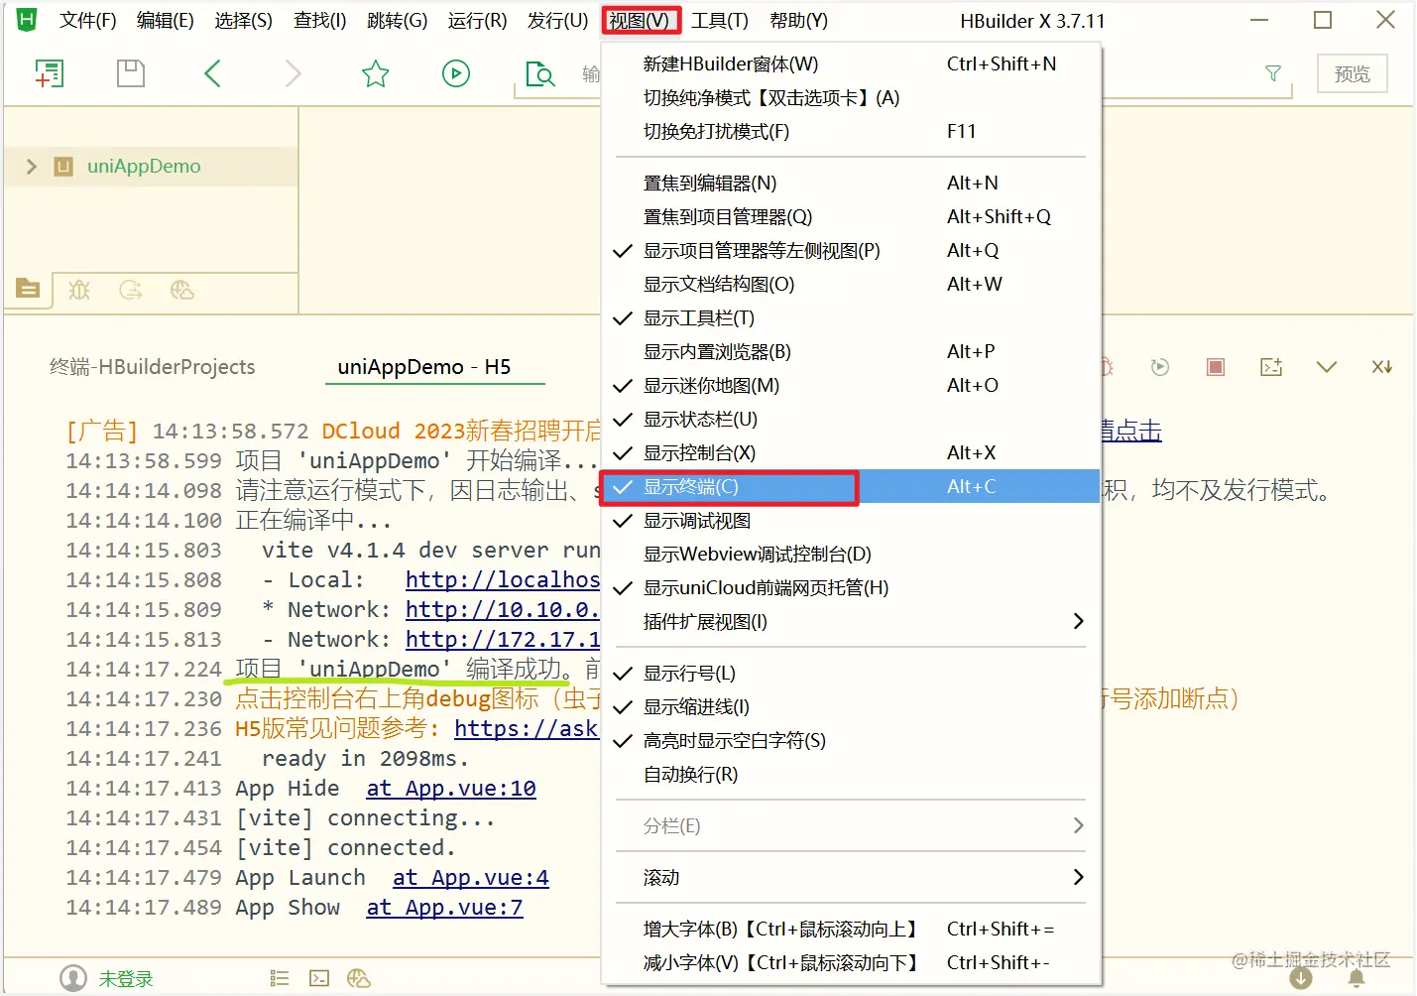Open the 编辑(E) menu
This screenshot has width=1417, height=996.
pyautogui.click(x=165, y=21)
